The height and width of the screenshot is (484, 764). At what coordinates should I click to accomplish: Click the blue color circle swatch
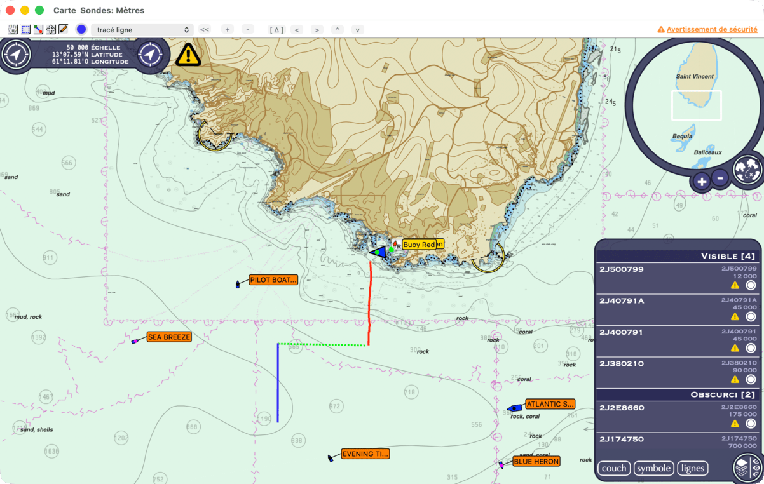click(81, 29)
